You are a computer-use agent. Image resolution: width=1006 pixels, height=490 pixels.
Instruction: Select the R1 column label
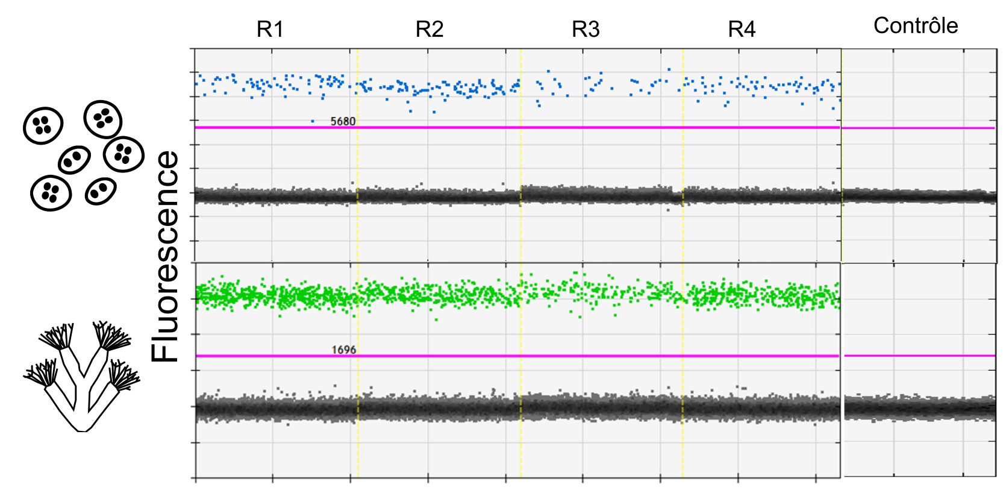[270, 29]
